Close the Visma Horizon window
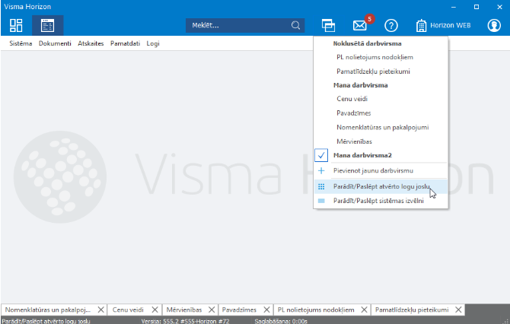This screenshot has width=510, height=324. pos(499,7)
